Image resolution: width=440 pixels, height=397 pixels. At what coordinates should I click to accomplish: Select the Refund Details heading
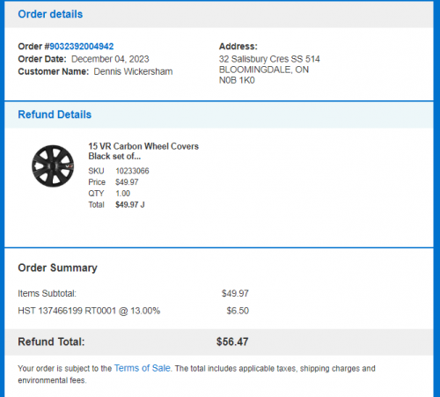coord(55,114)
